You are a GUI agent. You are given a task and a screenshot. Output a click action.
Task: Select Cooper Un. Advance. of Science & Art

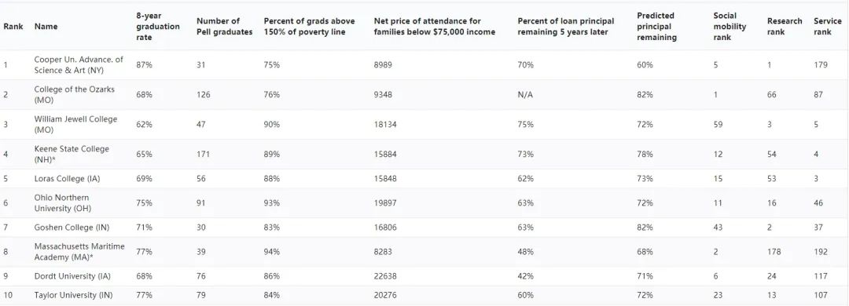79,65
